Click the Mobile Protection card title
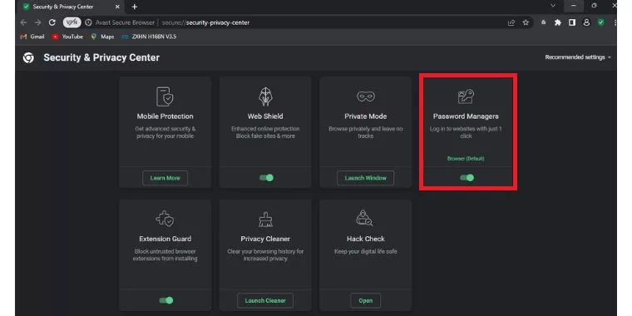632x316 pixels. click(165, 116)
